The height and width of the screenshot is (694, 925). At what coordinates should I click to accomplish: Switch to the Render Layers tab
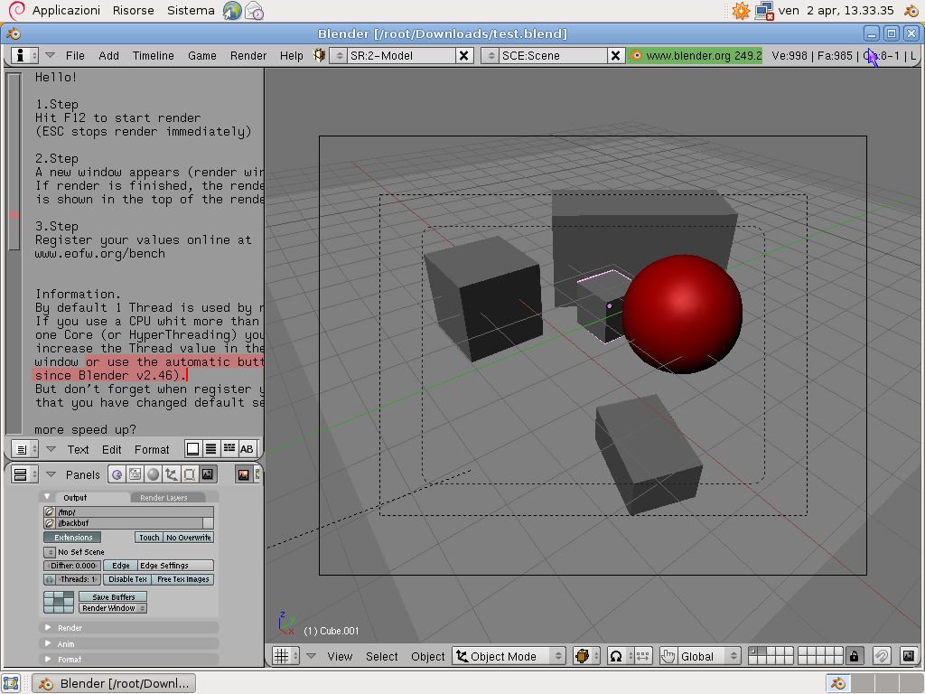[x=167, y=498]
